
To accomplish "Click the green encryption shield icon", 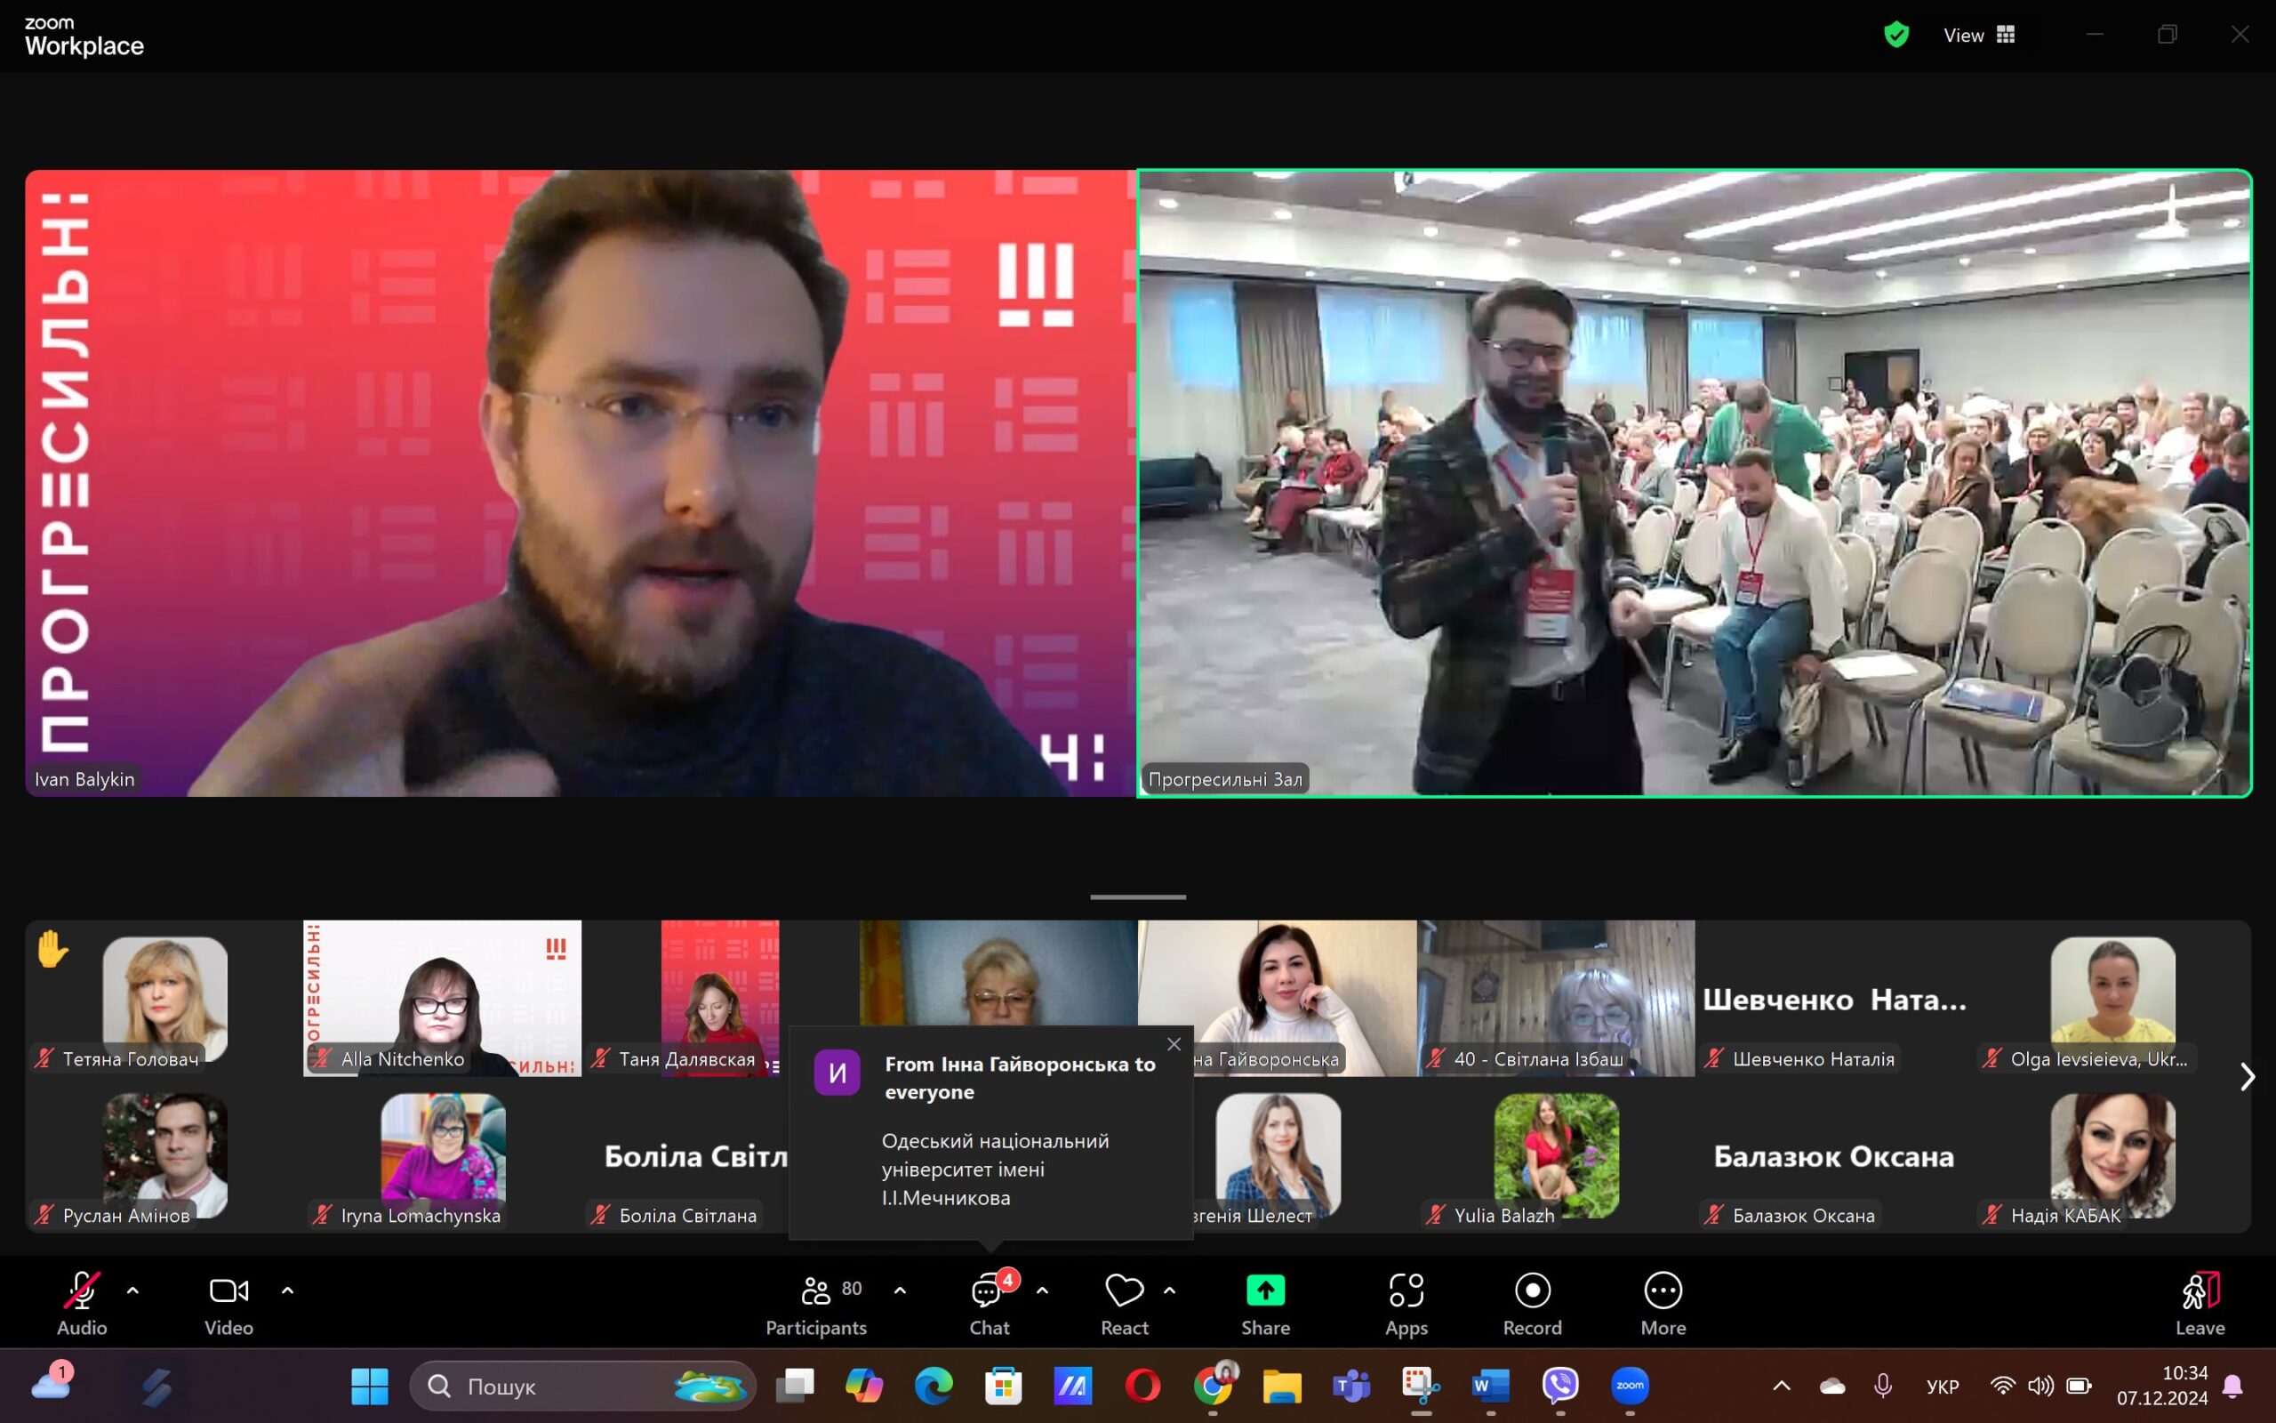I will click(x=1896, y=35).
